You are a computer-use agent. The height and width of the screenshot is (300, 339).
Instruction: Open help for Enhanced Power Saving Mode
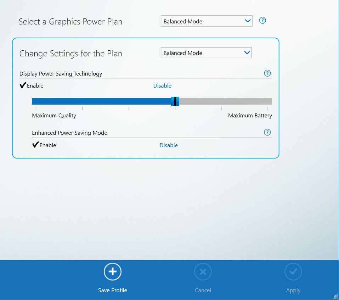click(x=267, y=132)
